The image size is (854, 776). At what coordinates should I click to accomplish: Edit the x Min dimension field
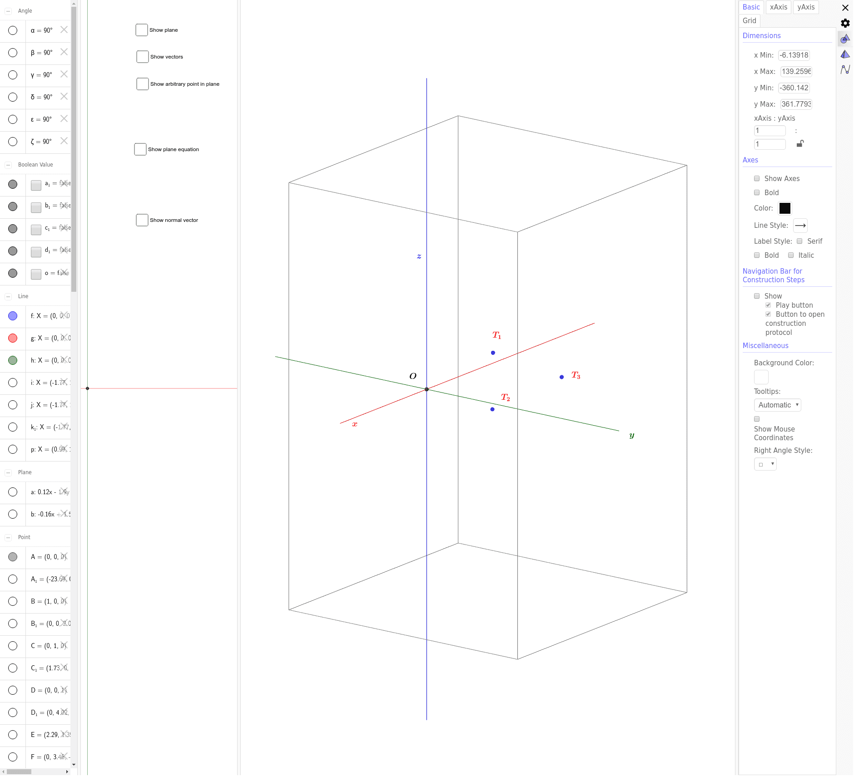coord(794,55)
